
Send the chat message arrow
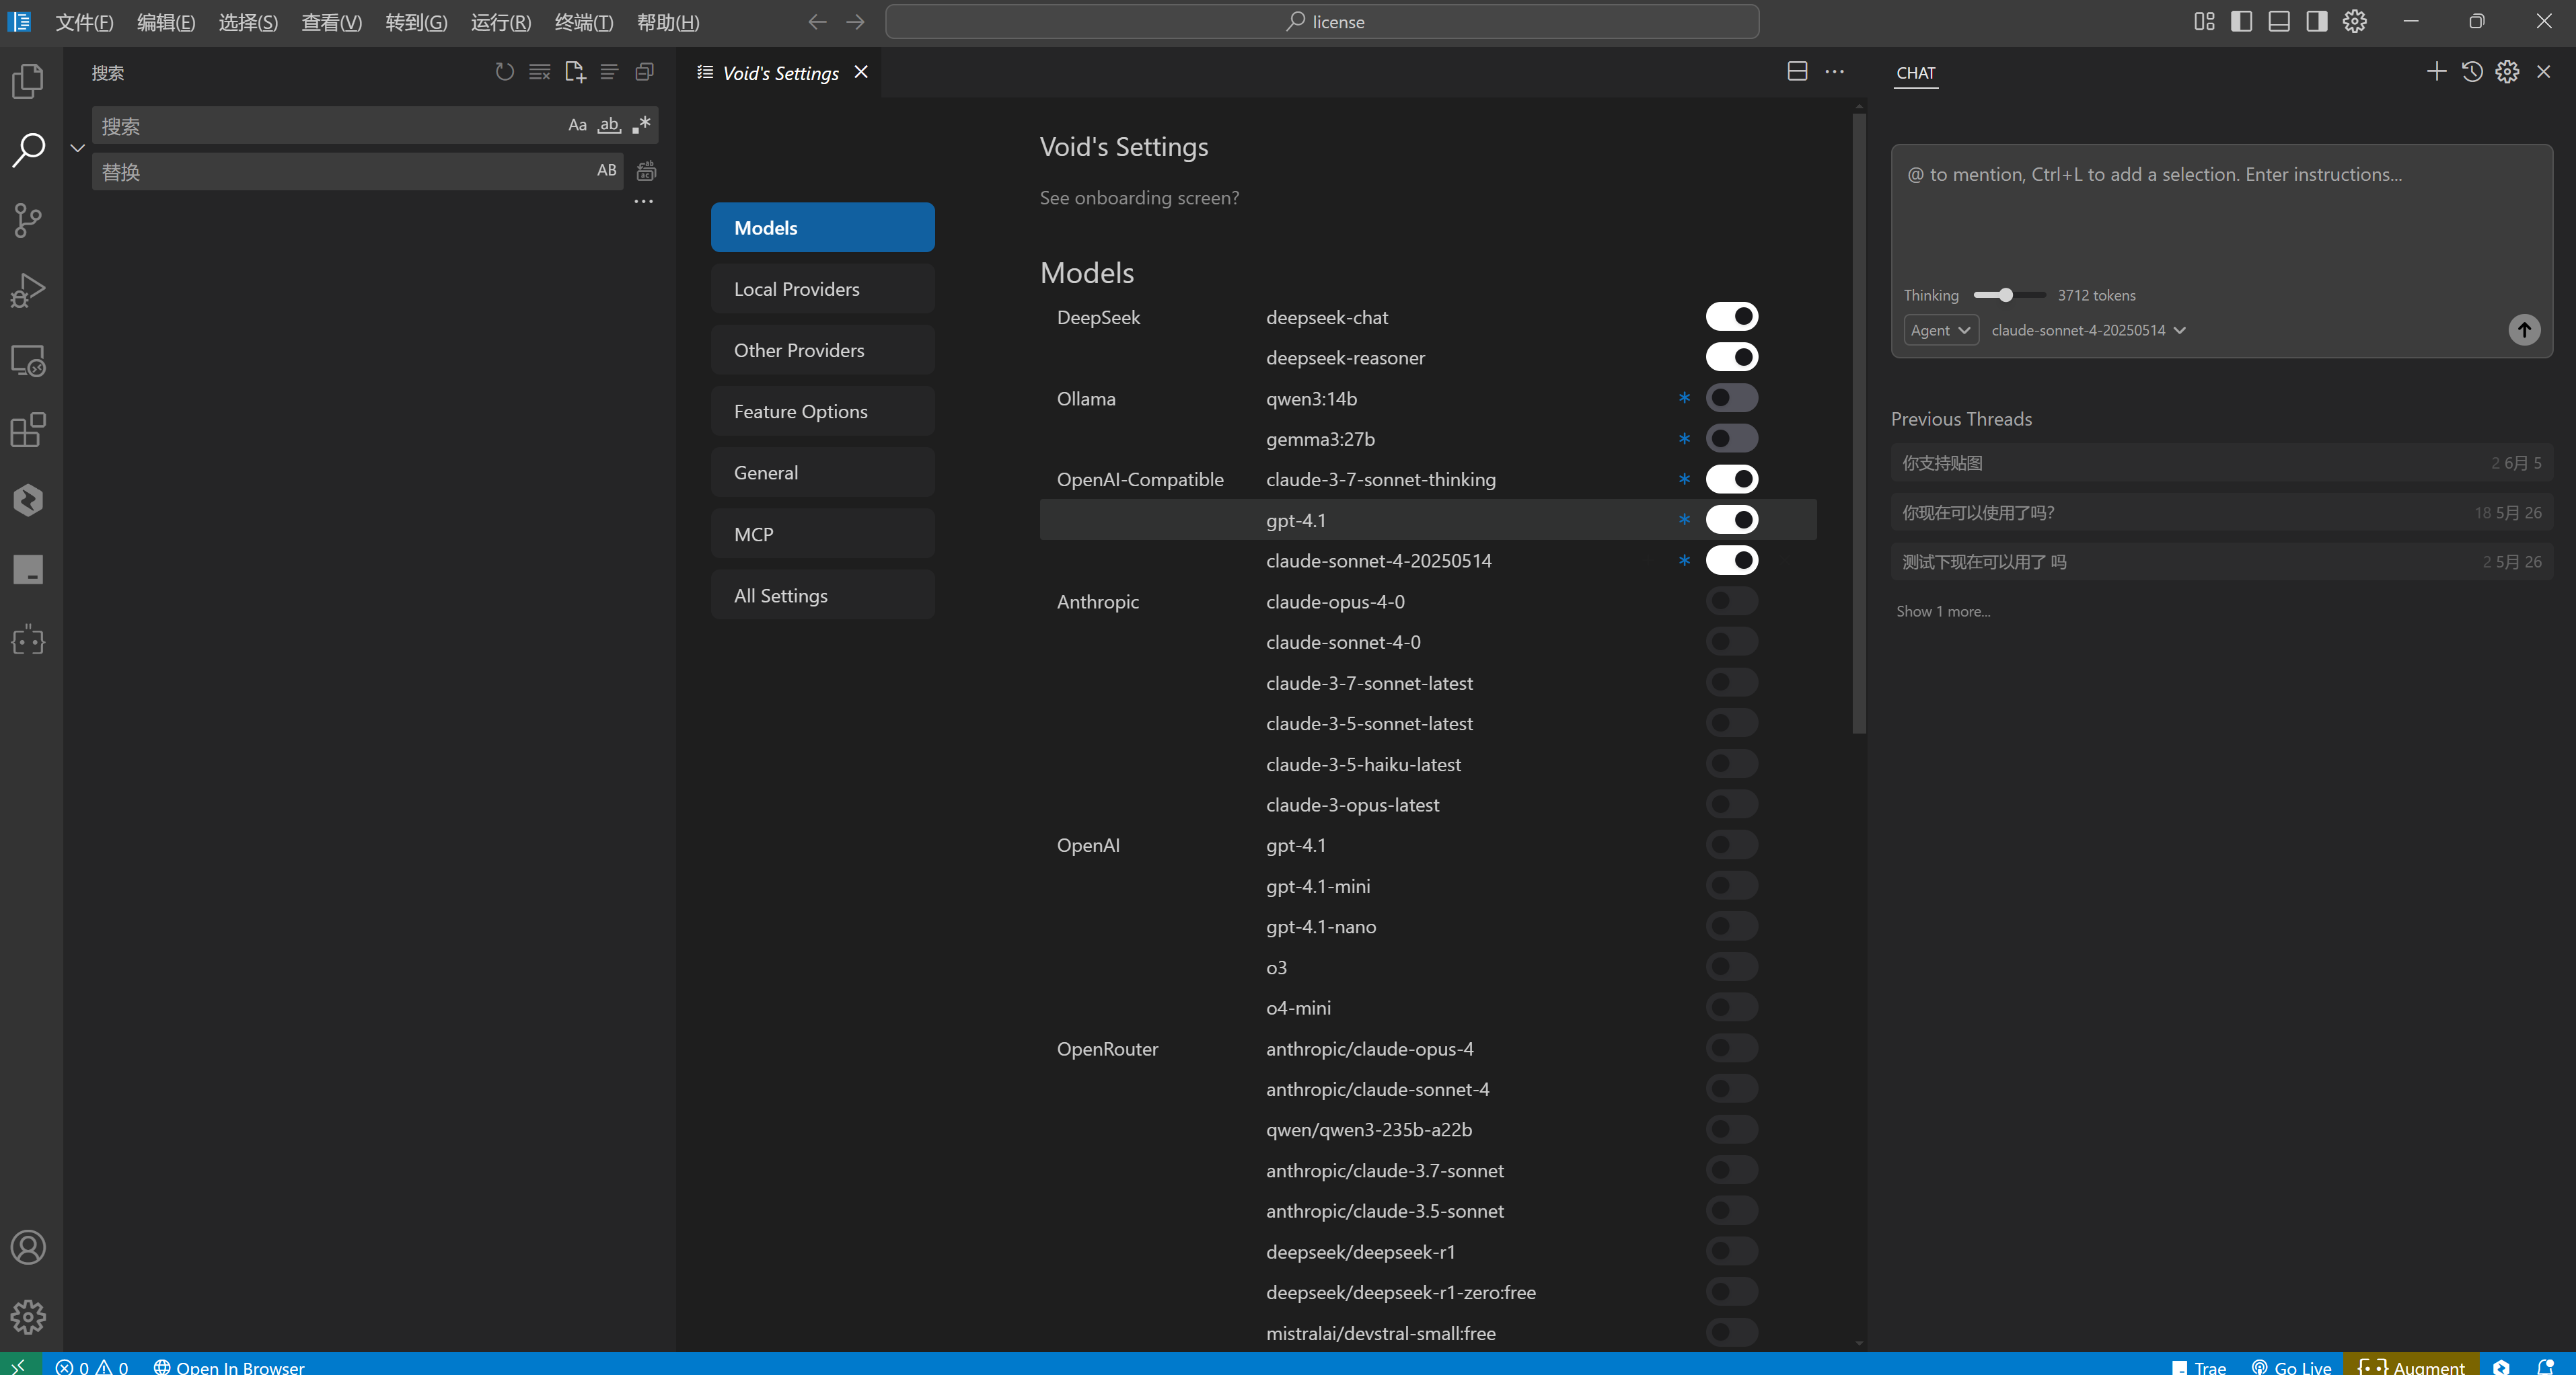click(2524, 329)
